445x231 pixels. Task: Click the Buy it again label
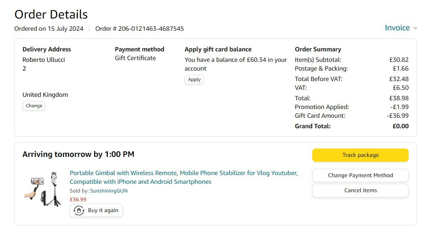tap(103, 210)
